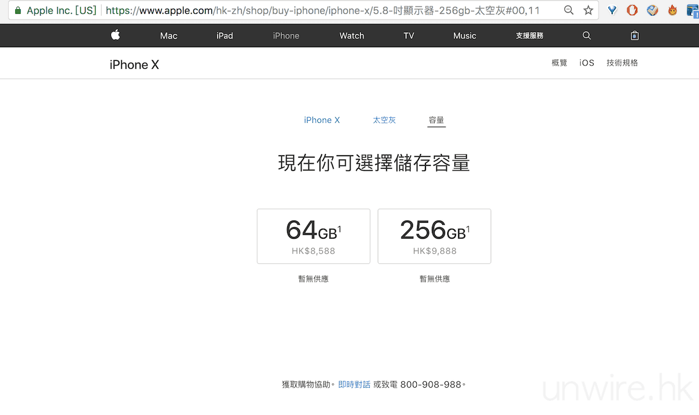Open the 技術規格 tech specs link
The image size is (699, 415).
click(x=622, y=63)
